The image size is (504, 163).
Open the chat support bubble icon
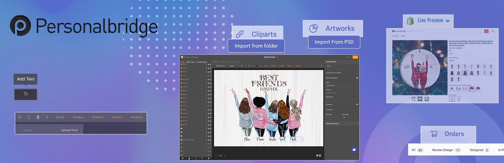(x=354, y=150)
